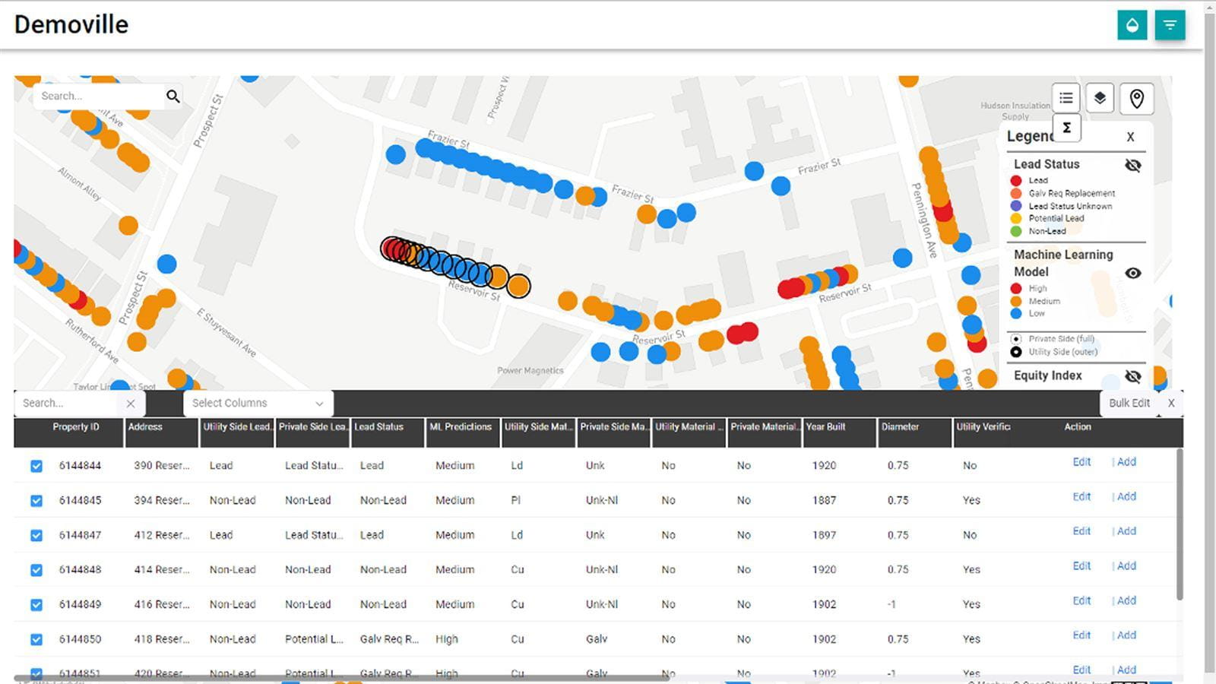
Task: Uncheck the row for property 6144848
Action: point(36,570)
